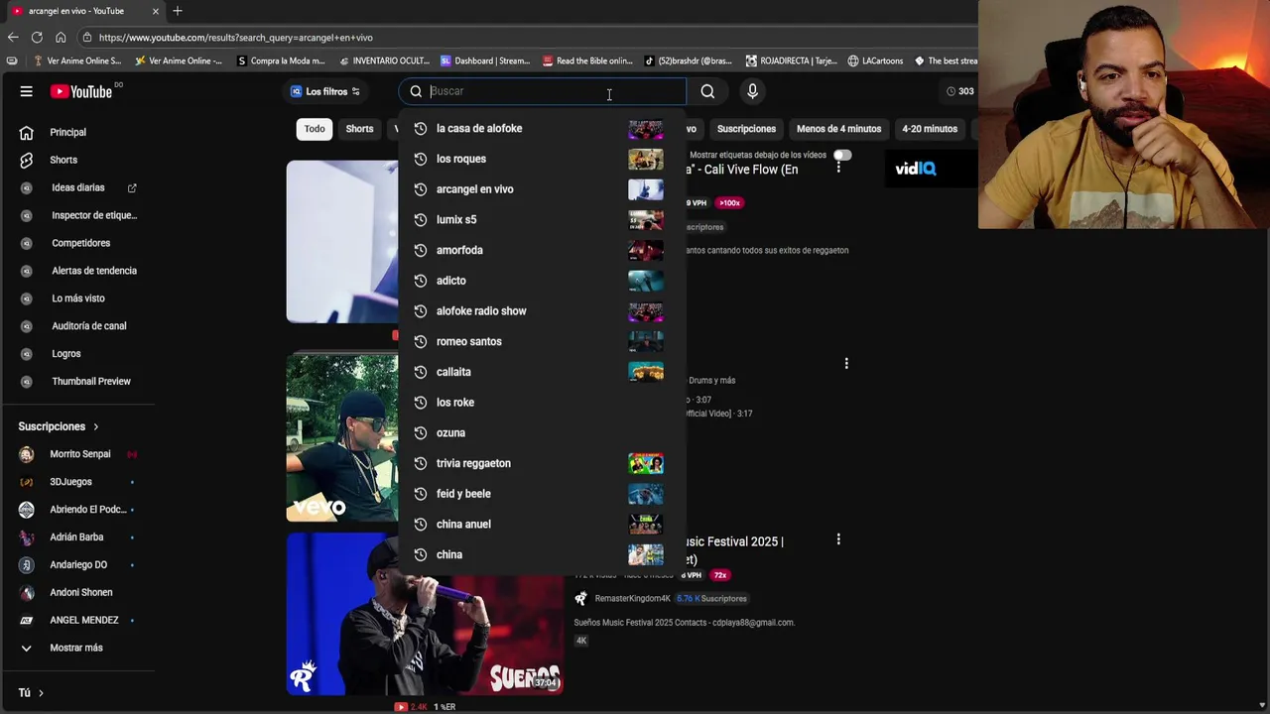
Task: Open options menu for Sueños Music Festival video
Action: [838, 539]
